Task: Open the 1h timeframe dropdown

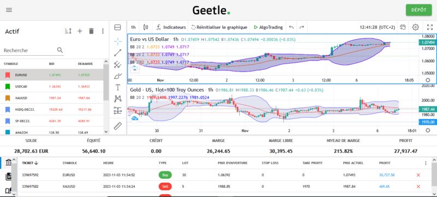Action: coord(133,27)
